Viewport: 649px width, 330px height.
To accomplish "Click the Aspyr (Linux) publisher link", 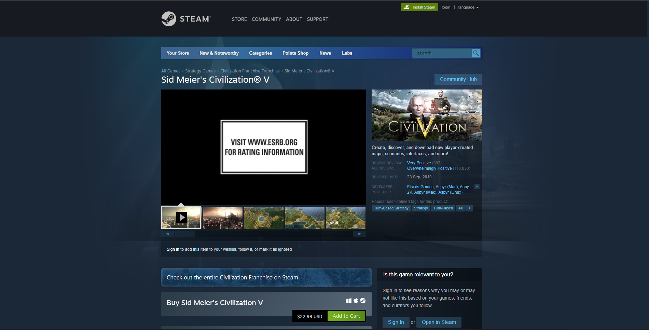I will pos(451,192).
